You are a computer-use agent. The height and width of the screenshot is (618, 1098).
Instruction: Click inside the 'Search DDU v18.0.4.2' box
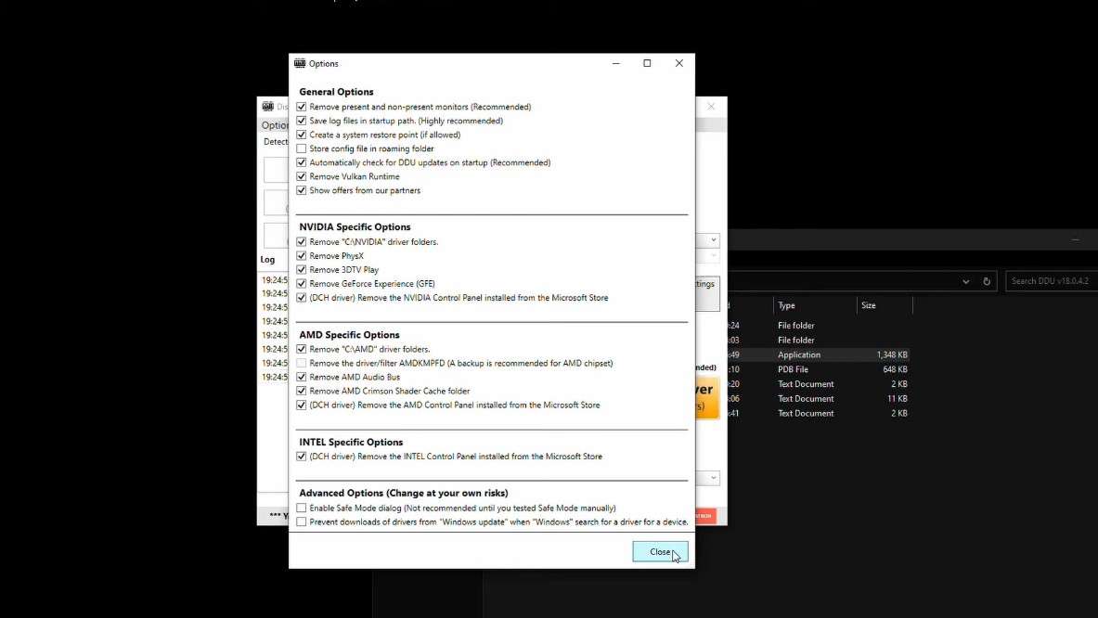click(1050, 281)
